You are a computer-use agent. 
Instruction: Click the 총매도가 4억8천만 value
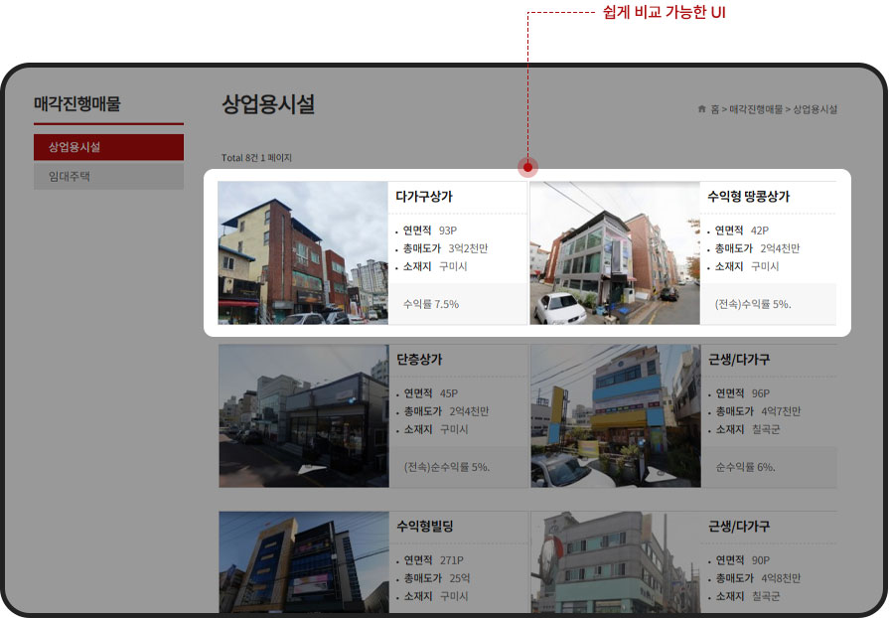coord(781,578)
